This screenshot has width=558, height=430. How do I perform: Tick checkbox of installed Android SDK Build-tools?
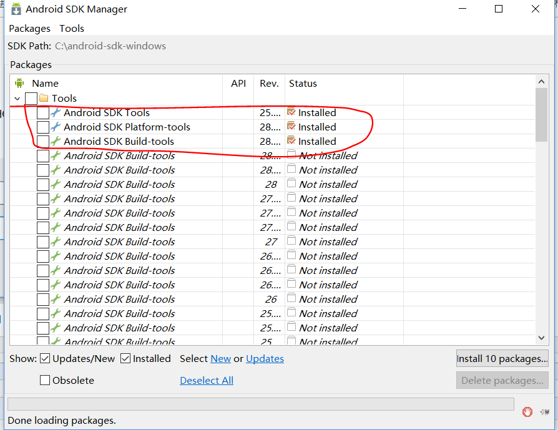pos(43,141)
